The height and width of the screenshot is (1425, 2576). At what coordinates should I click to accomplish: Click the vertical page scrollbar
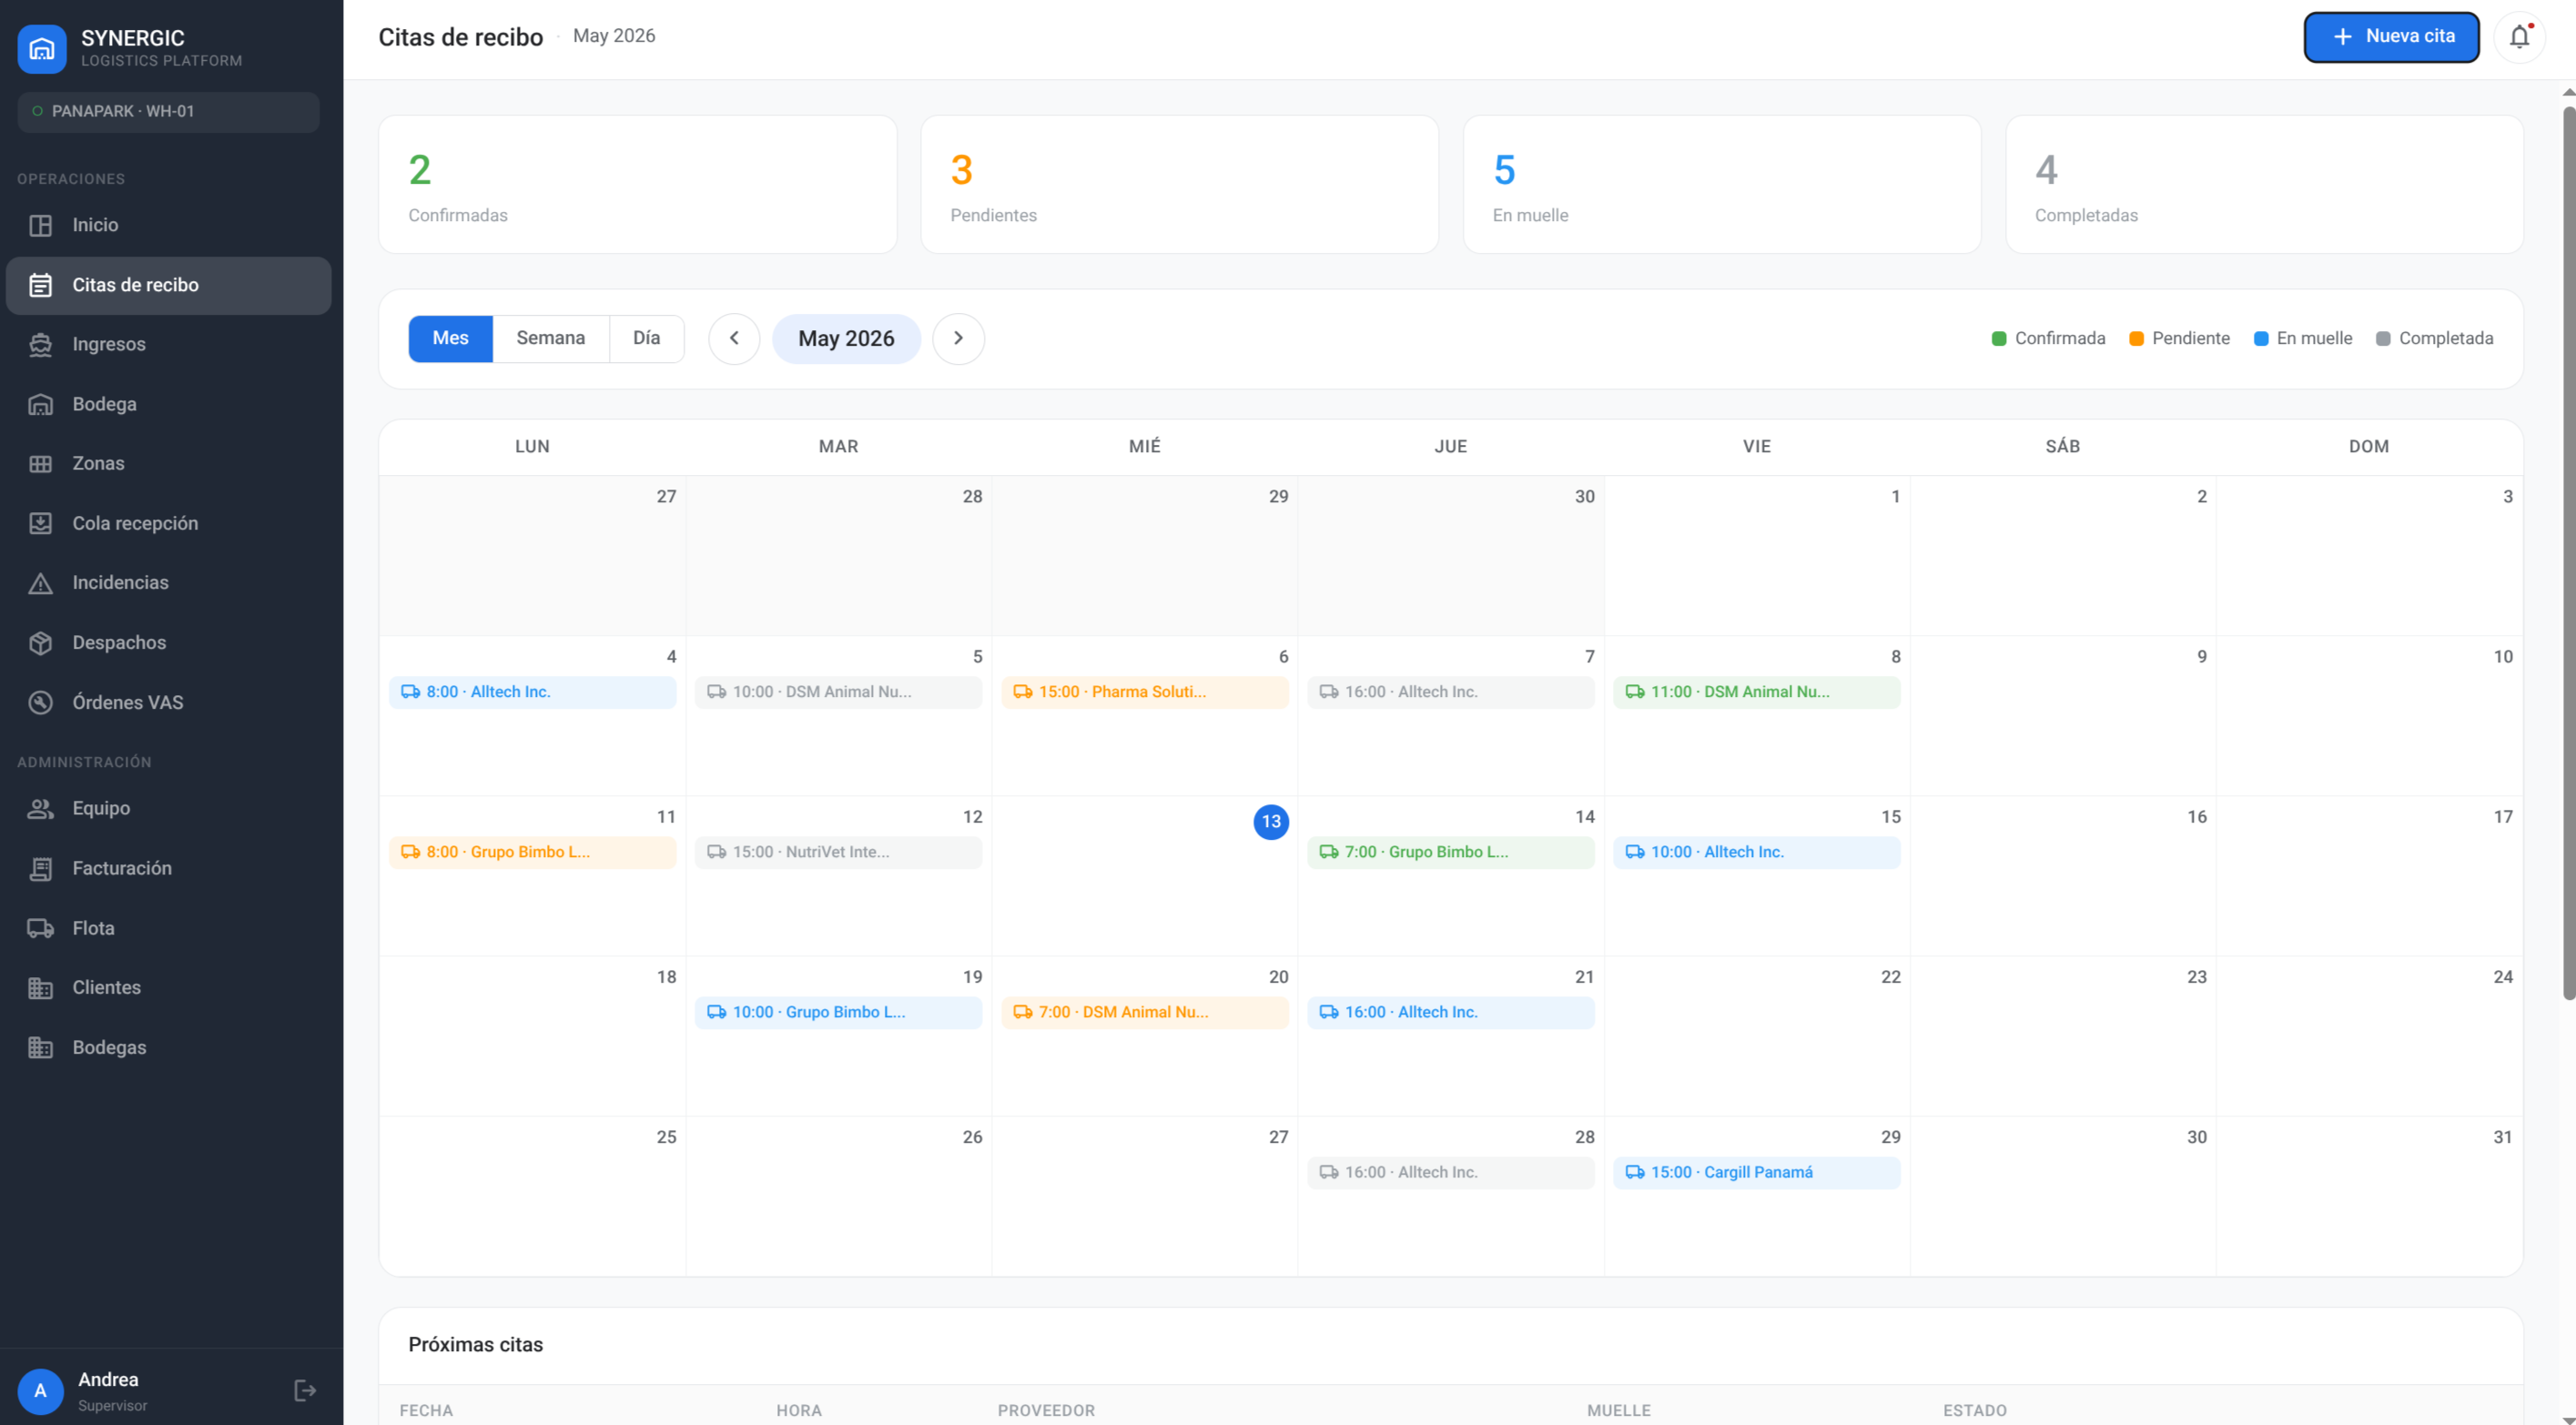[2568, 552]
